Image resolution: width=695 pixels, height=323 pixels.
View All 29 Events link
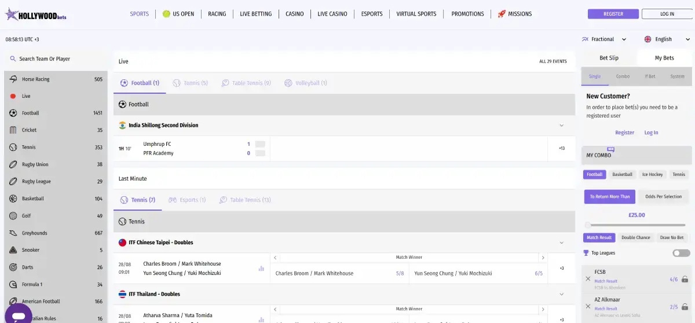553,61
